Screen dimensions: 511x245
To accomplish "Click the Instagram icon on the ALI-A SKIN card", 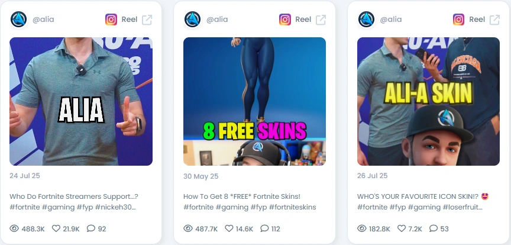I will (x=458, y=20).
